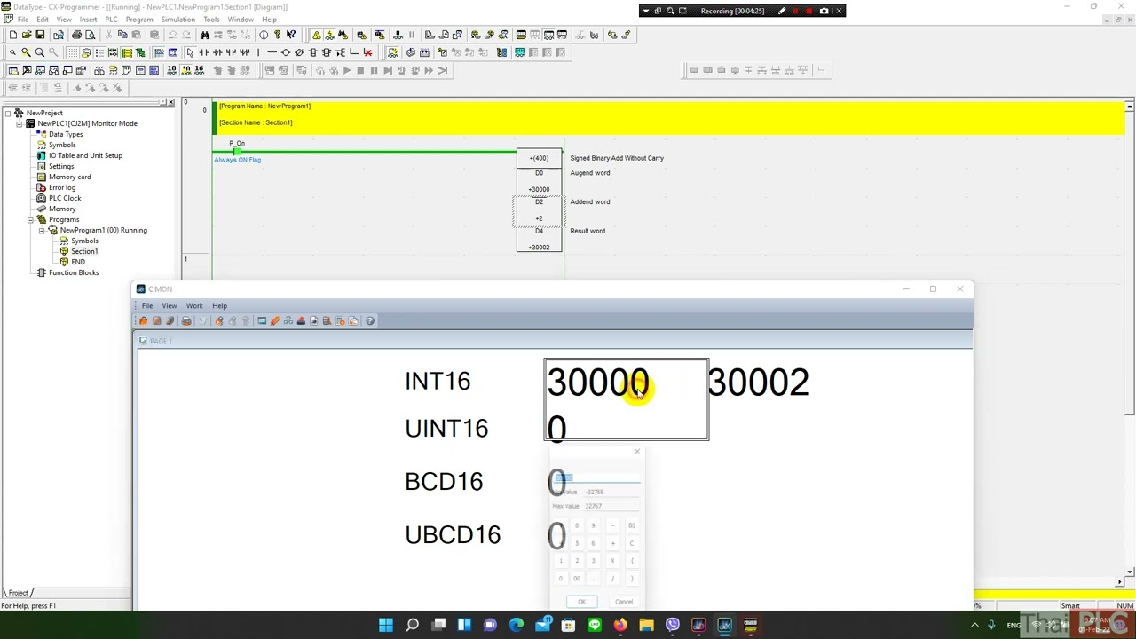This screenshot has width=1136, height=639.
Task: Open File Explorer from taskbar
Action: [646, 625]
